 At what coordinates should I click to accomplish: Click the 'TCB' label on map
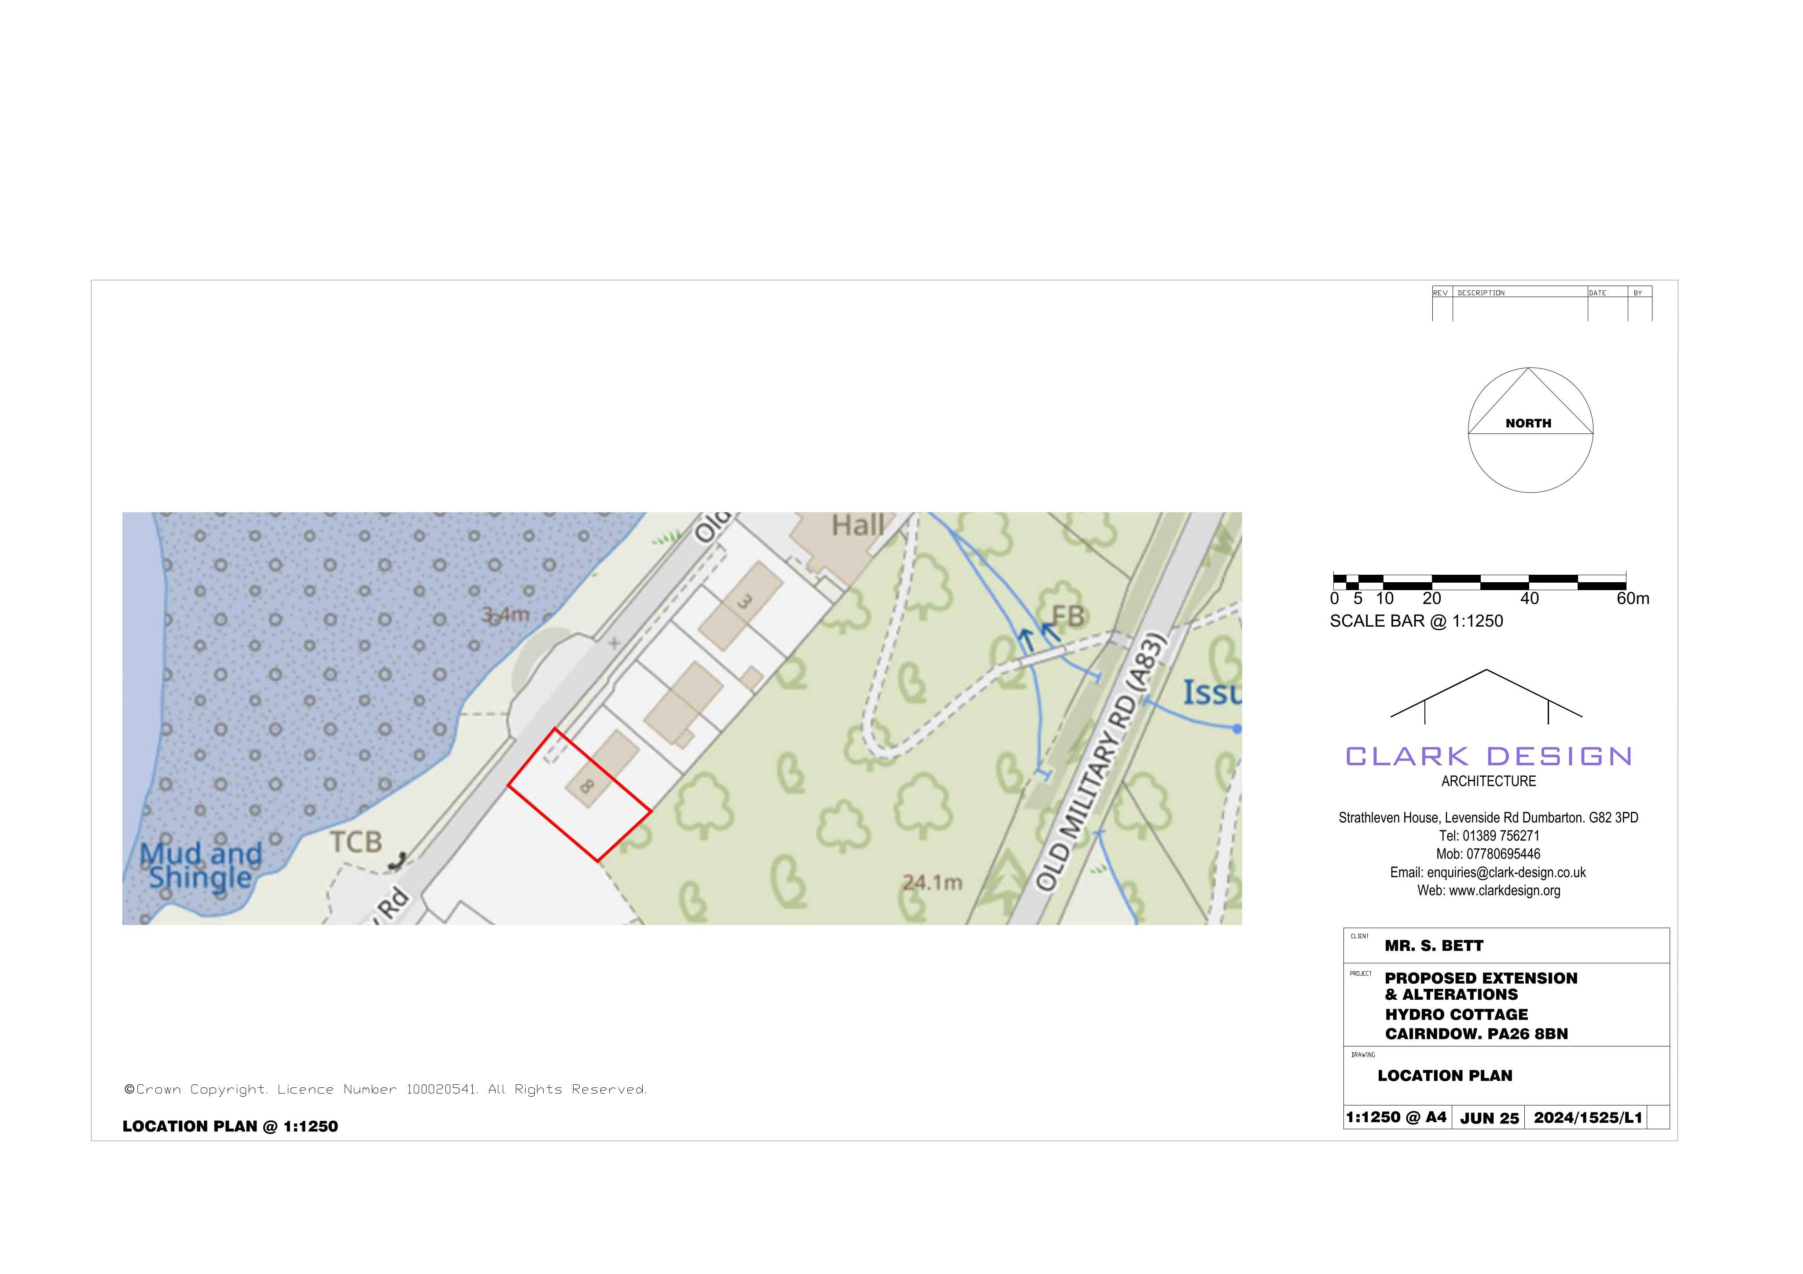[356, 842]
